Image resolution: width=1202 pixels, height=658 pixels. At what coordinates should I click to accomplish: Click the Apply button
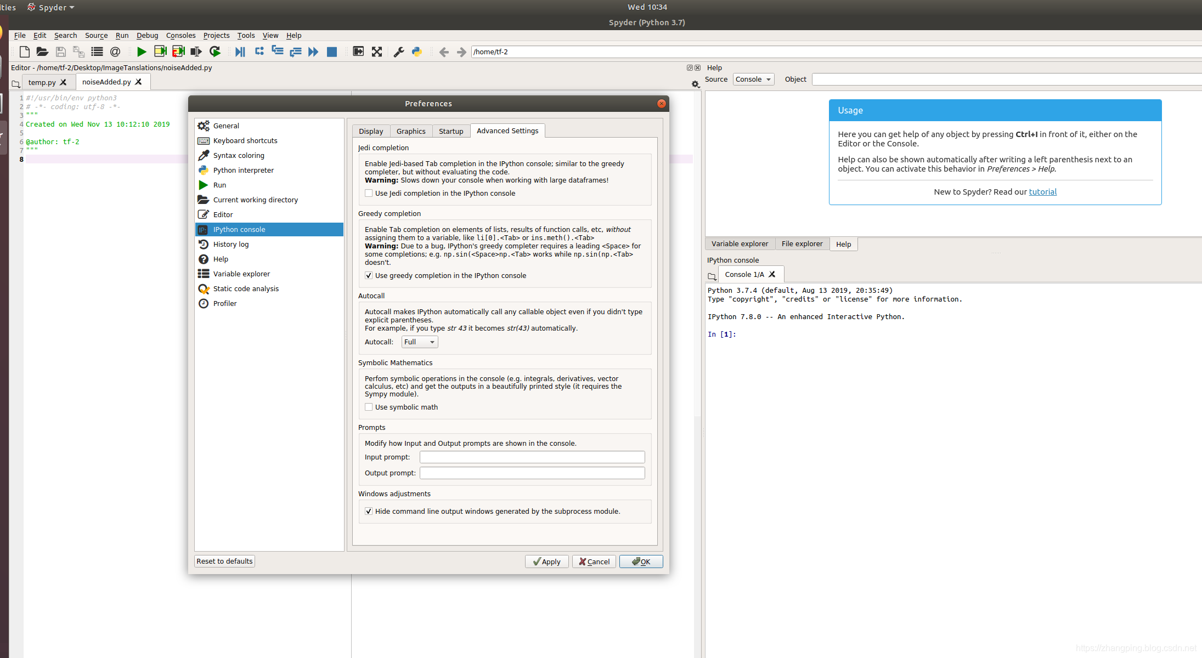point(546,561)
